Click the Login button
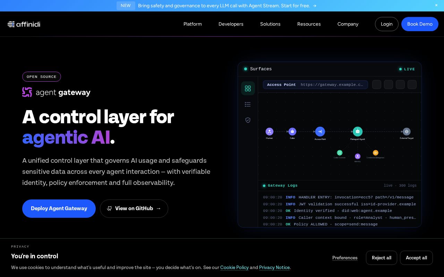The height and width of the screenshot is (277, 444). [387, 24]
